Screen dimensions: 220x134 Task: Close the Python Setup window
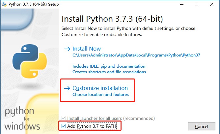[212, 4]
